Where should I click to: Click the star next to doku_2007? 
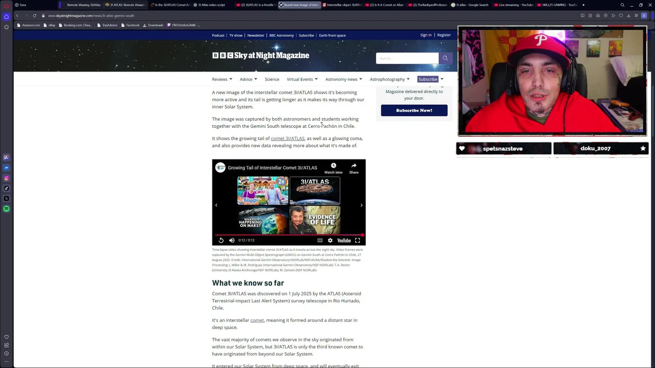[643, 148]
